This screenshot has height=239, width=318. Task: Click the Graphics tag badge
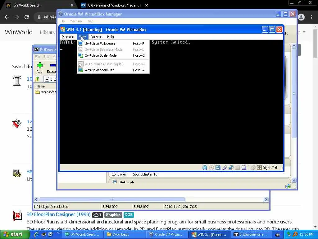(113, 215)
